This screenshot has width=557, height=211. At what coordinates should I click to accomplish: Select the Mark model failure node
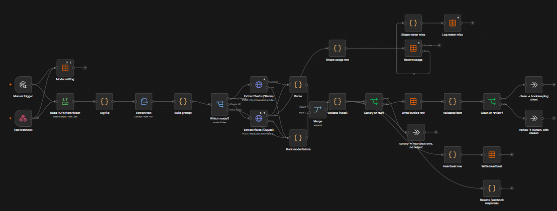pyautogui.click(x=298, y=138)
